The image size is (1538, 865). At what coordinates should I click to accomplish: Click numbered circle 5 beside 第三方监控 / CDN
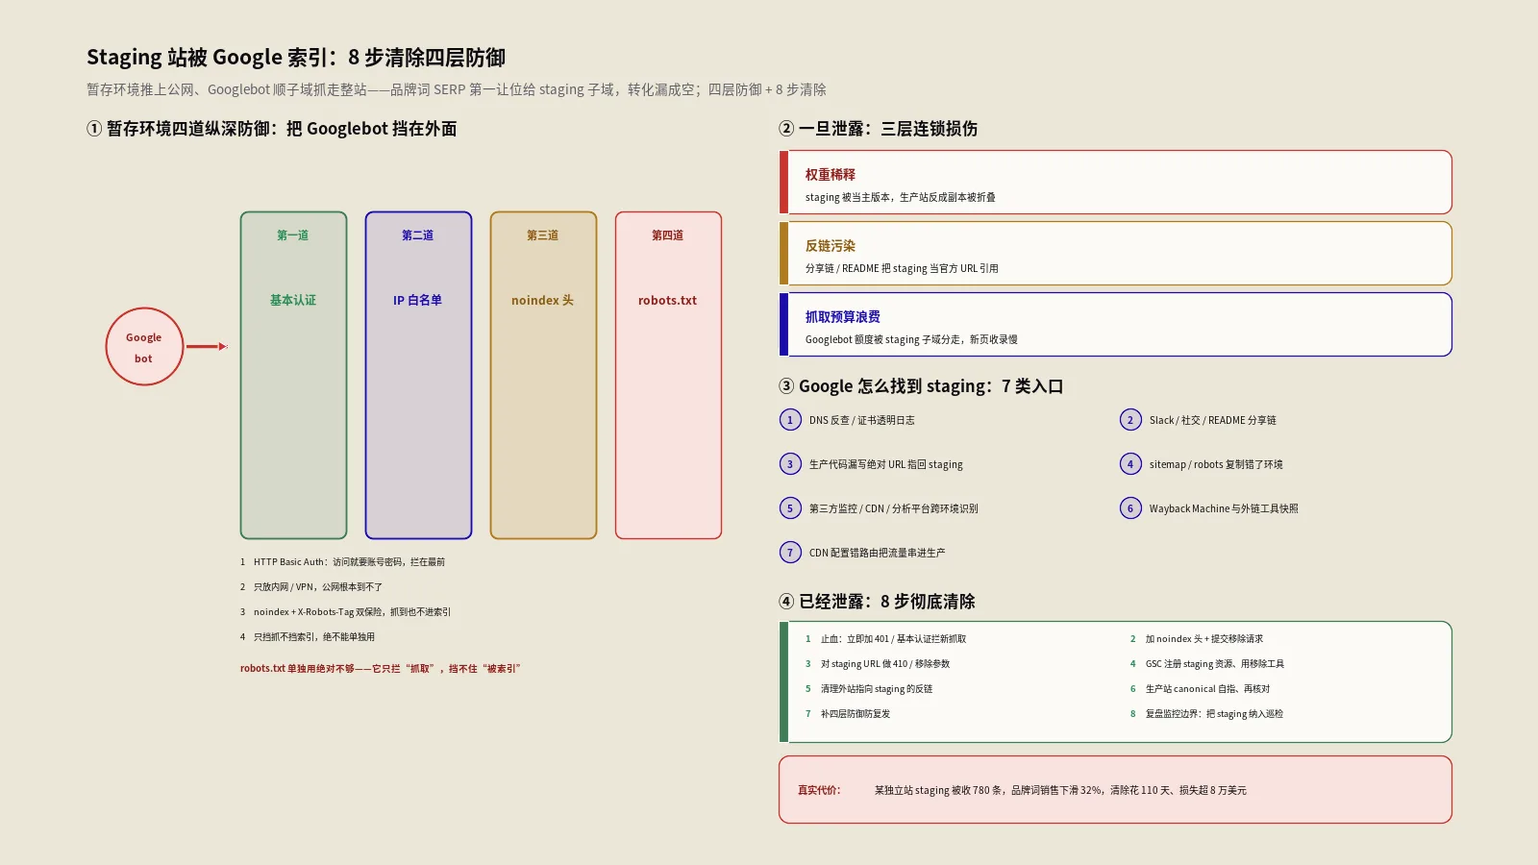click(x=790, y=508)
